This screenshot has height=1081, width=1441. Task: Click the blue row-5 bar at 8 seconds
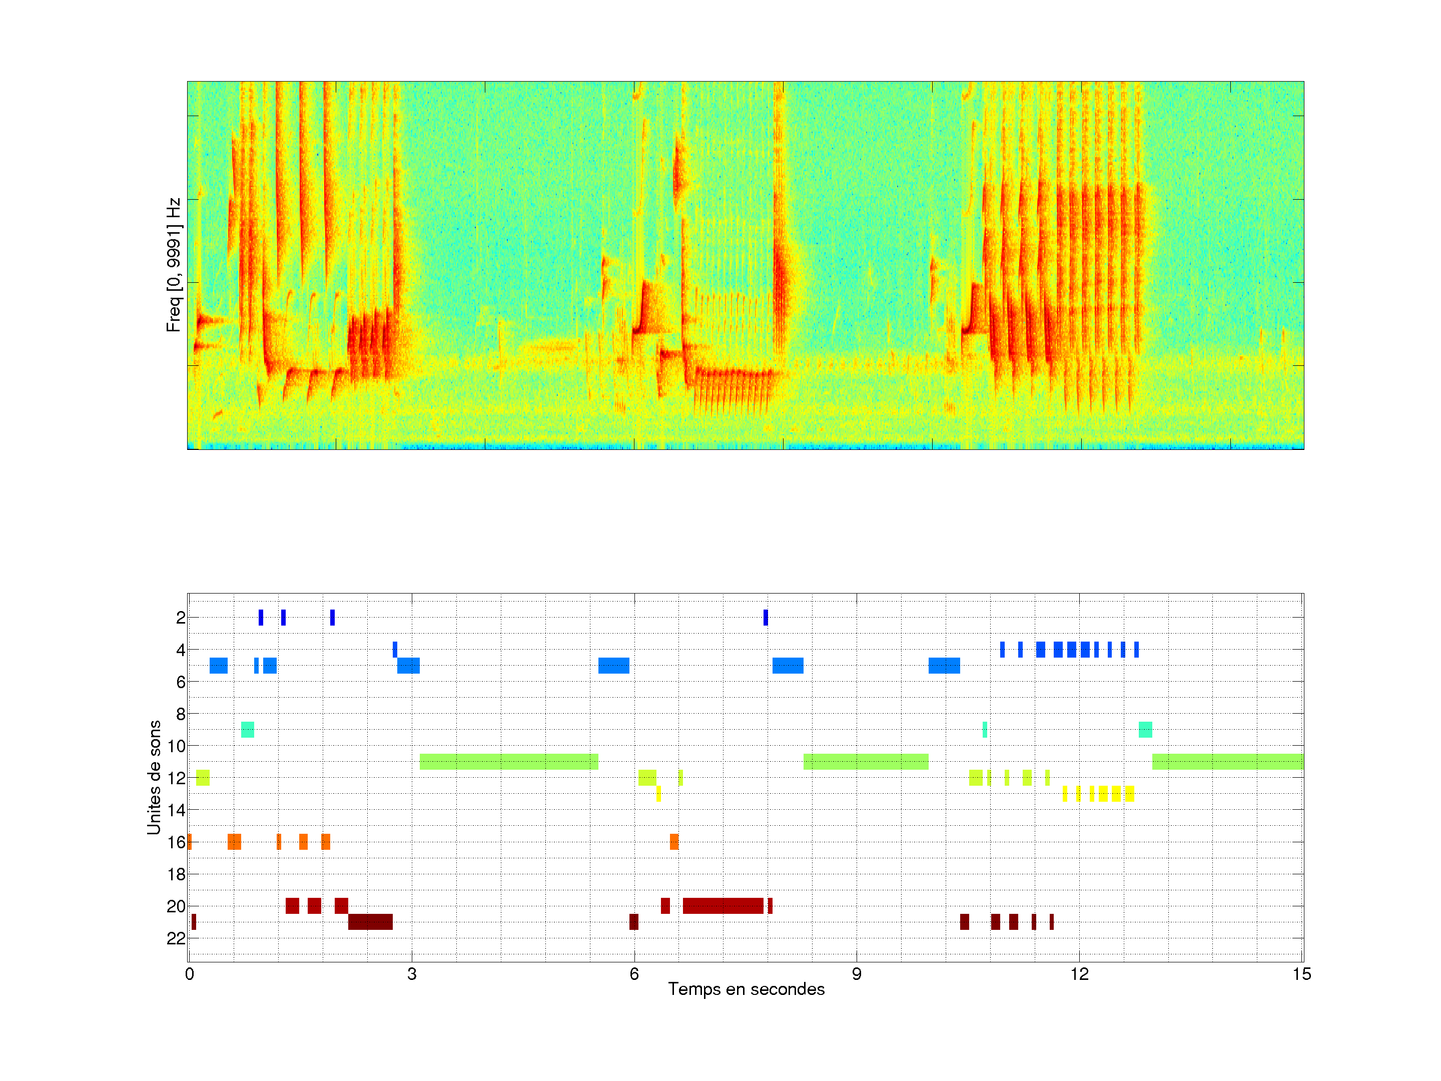point(787,665)
